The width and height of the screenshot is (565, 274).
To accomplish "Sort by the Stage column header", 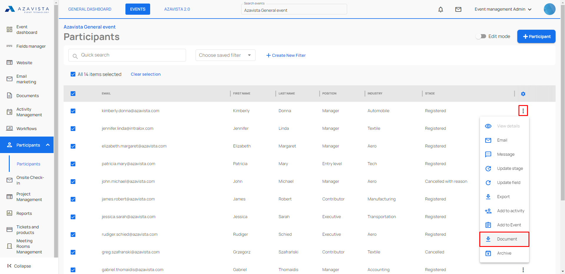I will [x=430, y=94].
